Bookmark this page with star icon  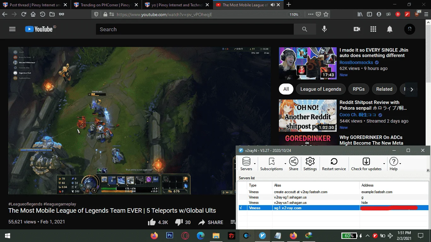326,14
